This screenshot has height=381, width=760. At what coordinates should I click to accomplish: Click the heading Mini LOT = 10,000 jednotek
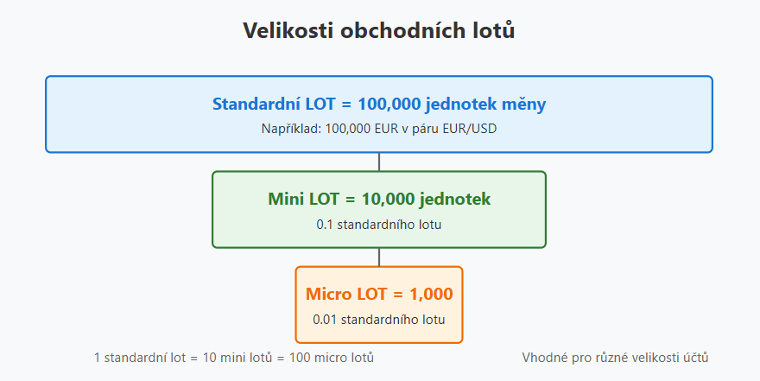tap(379, 199)
